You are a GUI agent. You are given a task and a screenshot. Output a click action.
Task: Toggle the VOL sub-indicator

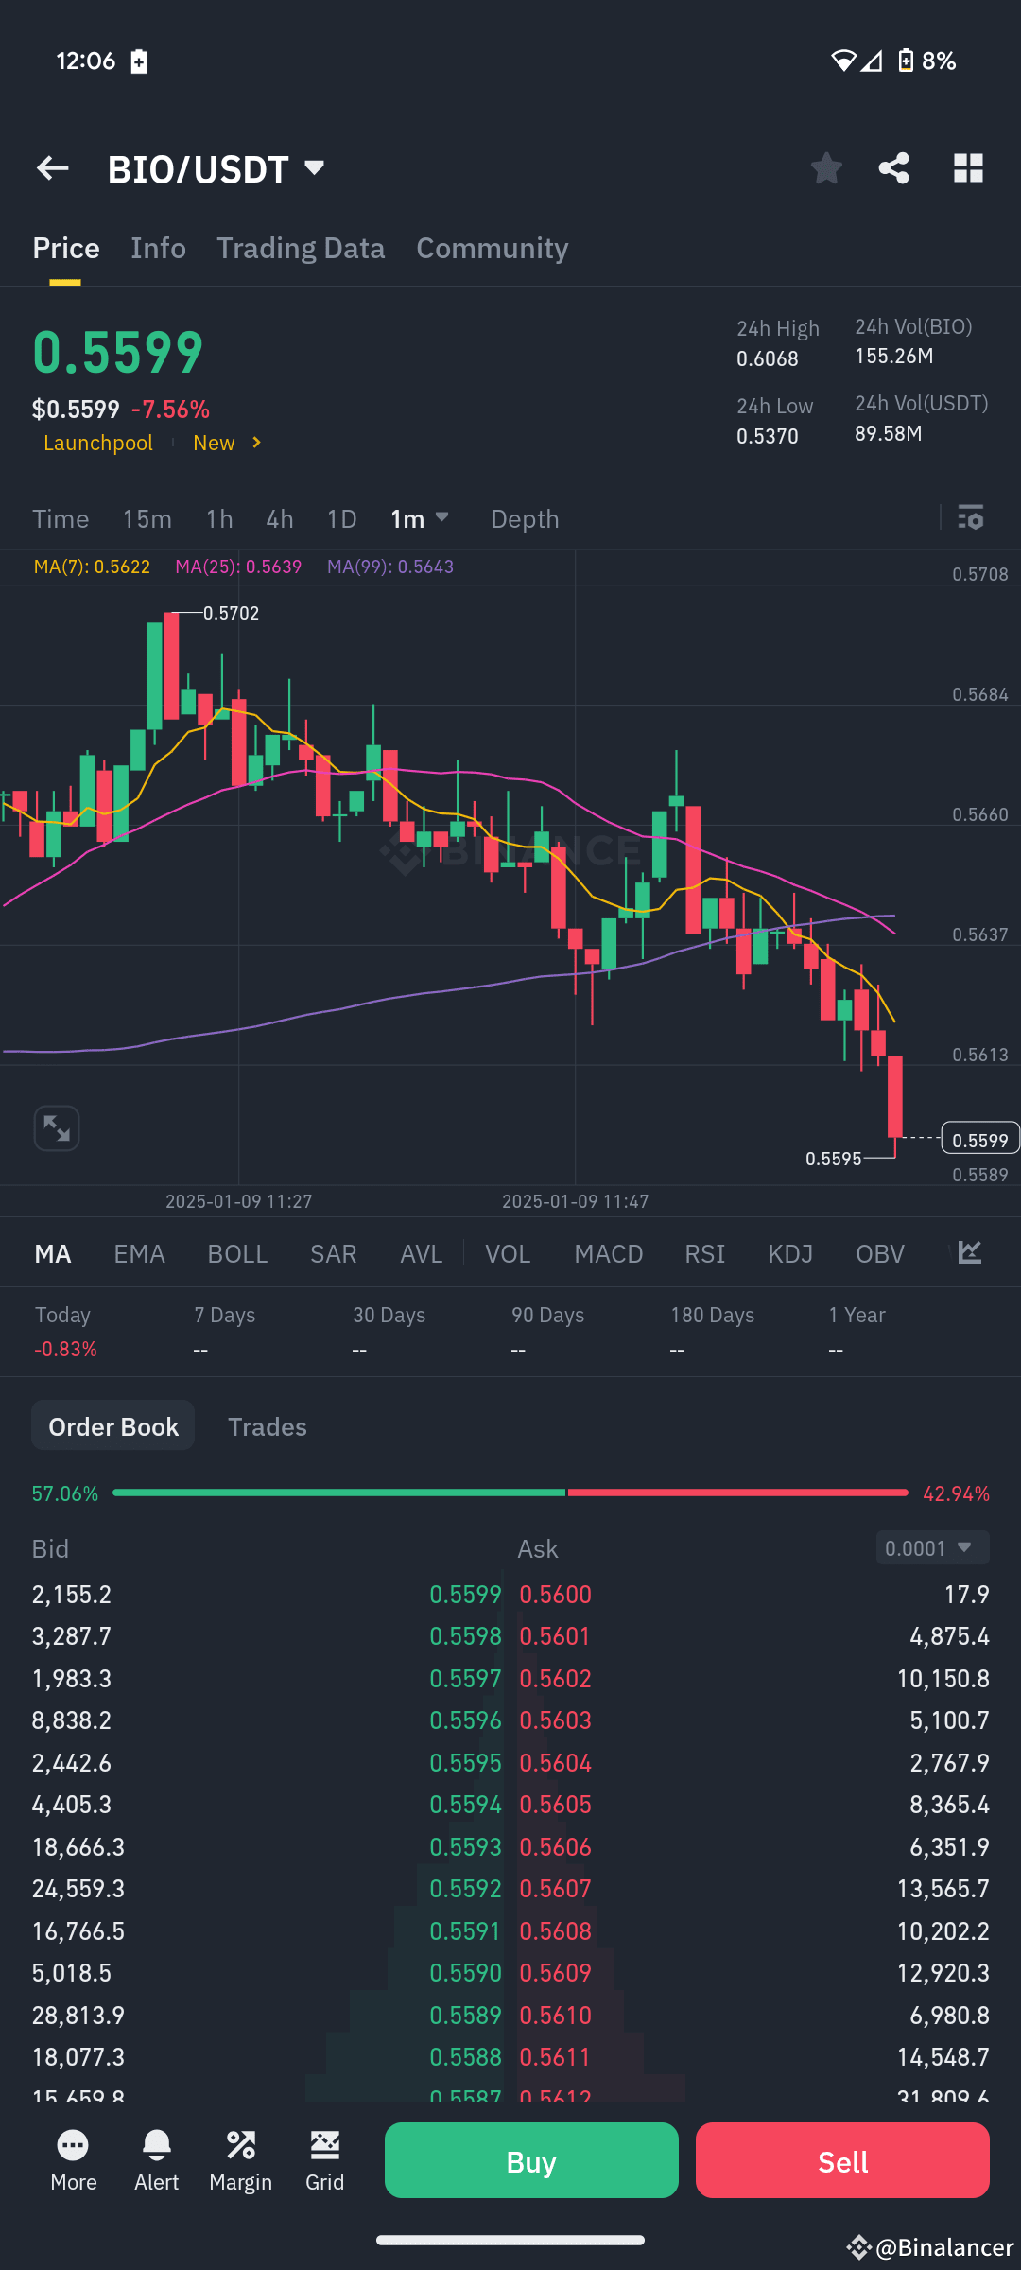click(x=508, y=1253)
